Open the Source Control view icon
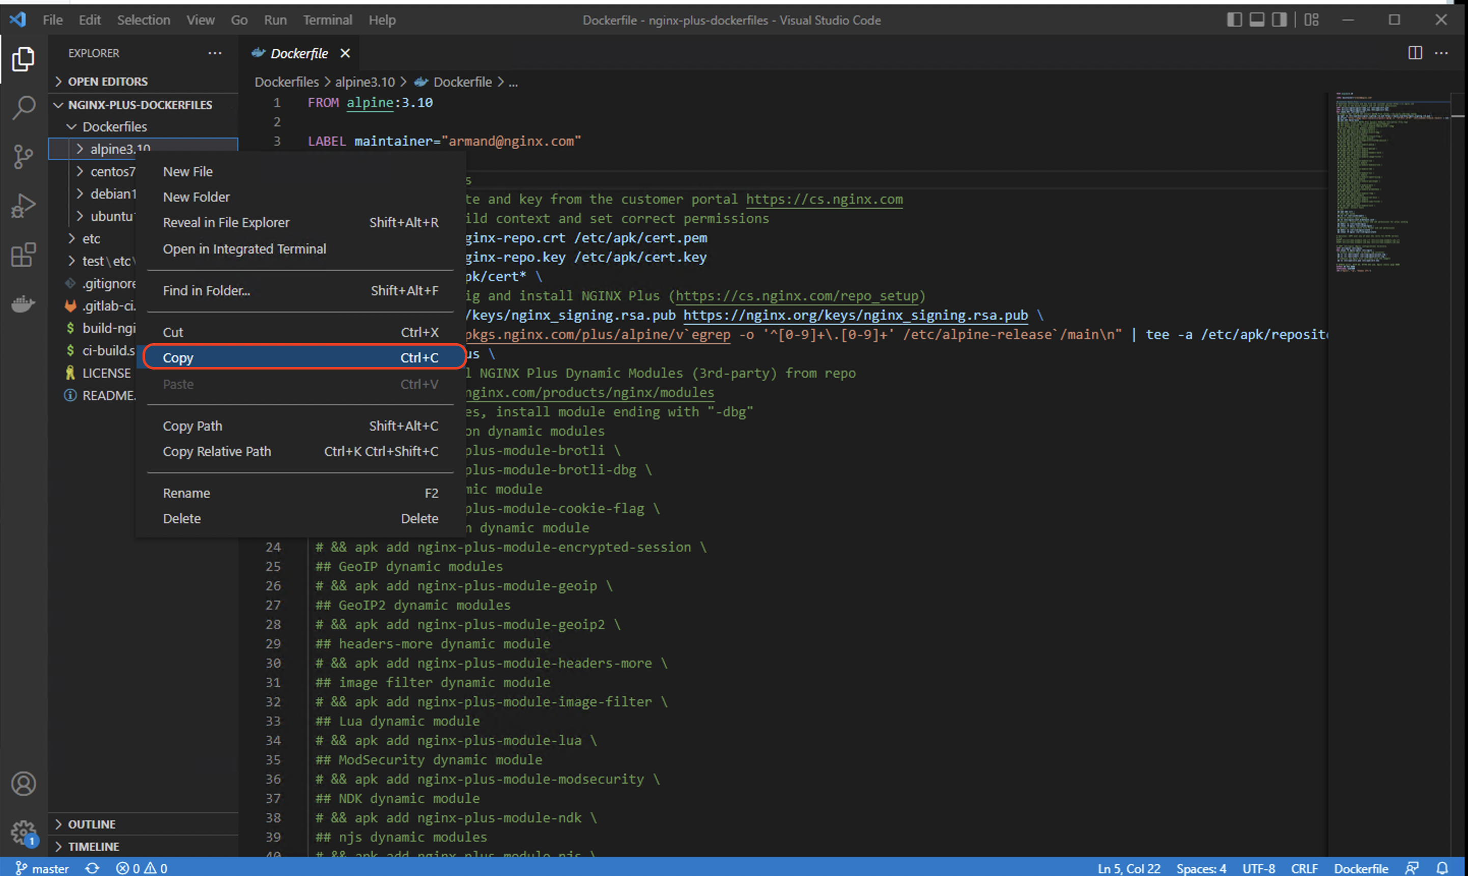This screenshot has width=1468, height=876. 23,157
